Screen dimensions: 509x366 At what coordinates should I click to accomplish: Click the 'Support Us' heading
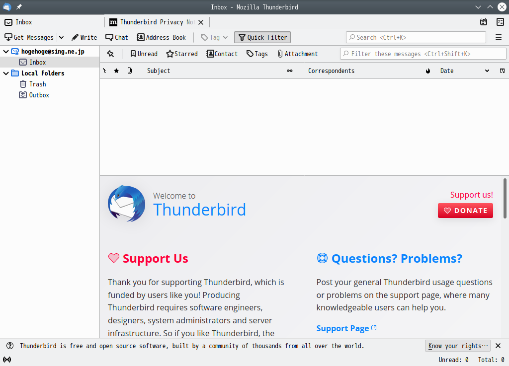point(155,259)
